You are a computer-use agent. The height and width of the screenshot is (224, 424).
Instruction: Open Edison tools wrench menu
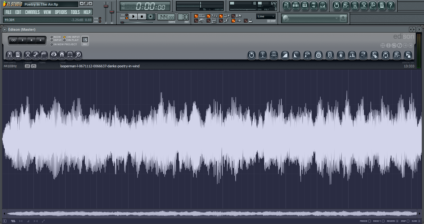pyautogui.click(x=36, y=55)
